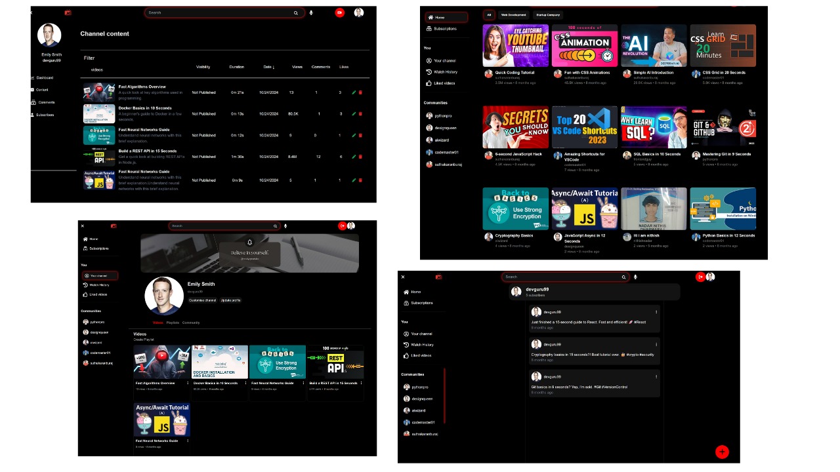This screenshot has width=840, height=472.
Task: Open the options menu on the Git basics post
Action: [656, 376]
